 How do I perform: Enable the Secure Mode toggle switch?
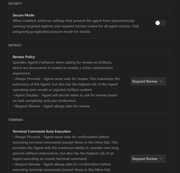pos(160,23)
